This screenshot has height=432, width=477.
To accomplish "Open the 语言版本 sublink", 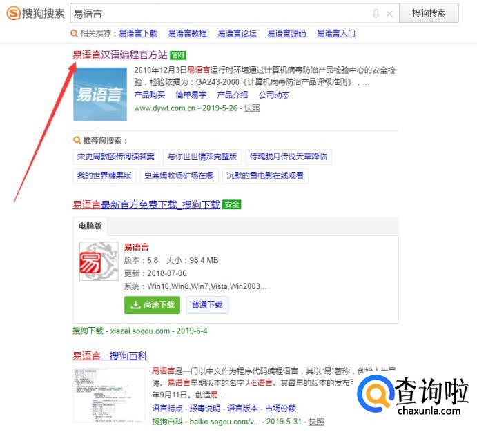I will pyautogui.click(x=243, y=408).
